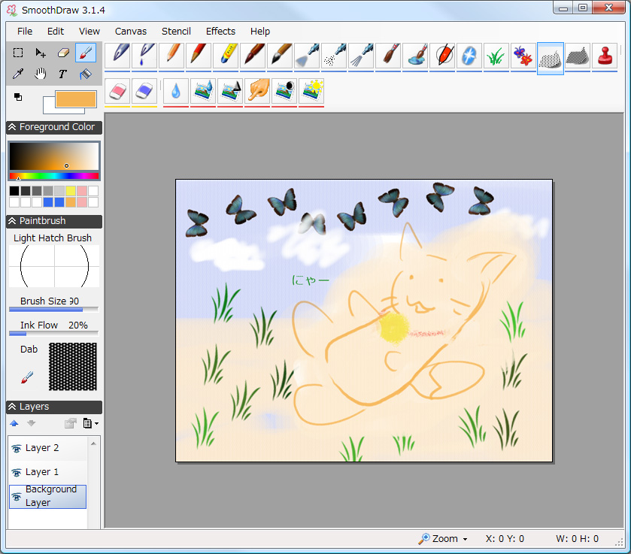Toggle visibility of the Background Layer
Image resolution: width=631 pixels, height=554 pixels.
pos(17,496)
